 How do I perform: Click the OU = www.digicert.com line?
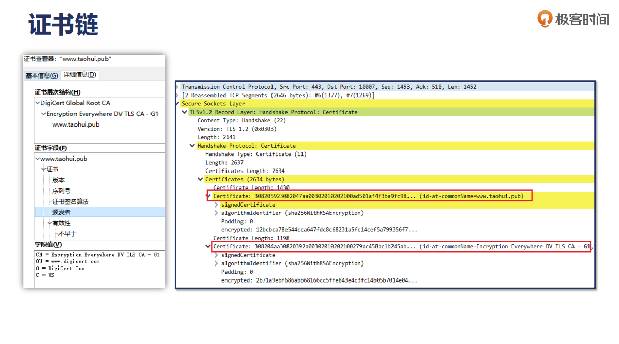tap(68, 261)
